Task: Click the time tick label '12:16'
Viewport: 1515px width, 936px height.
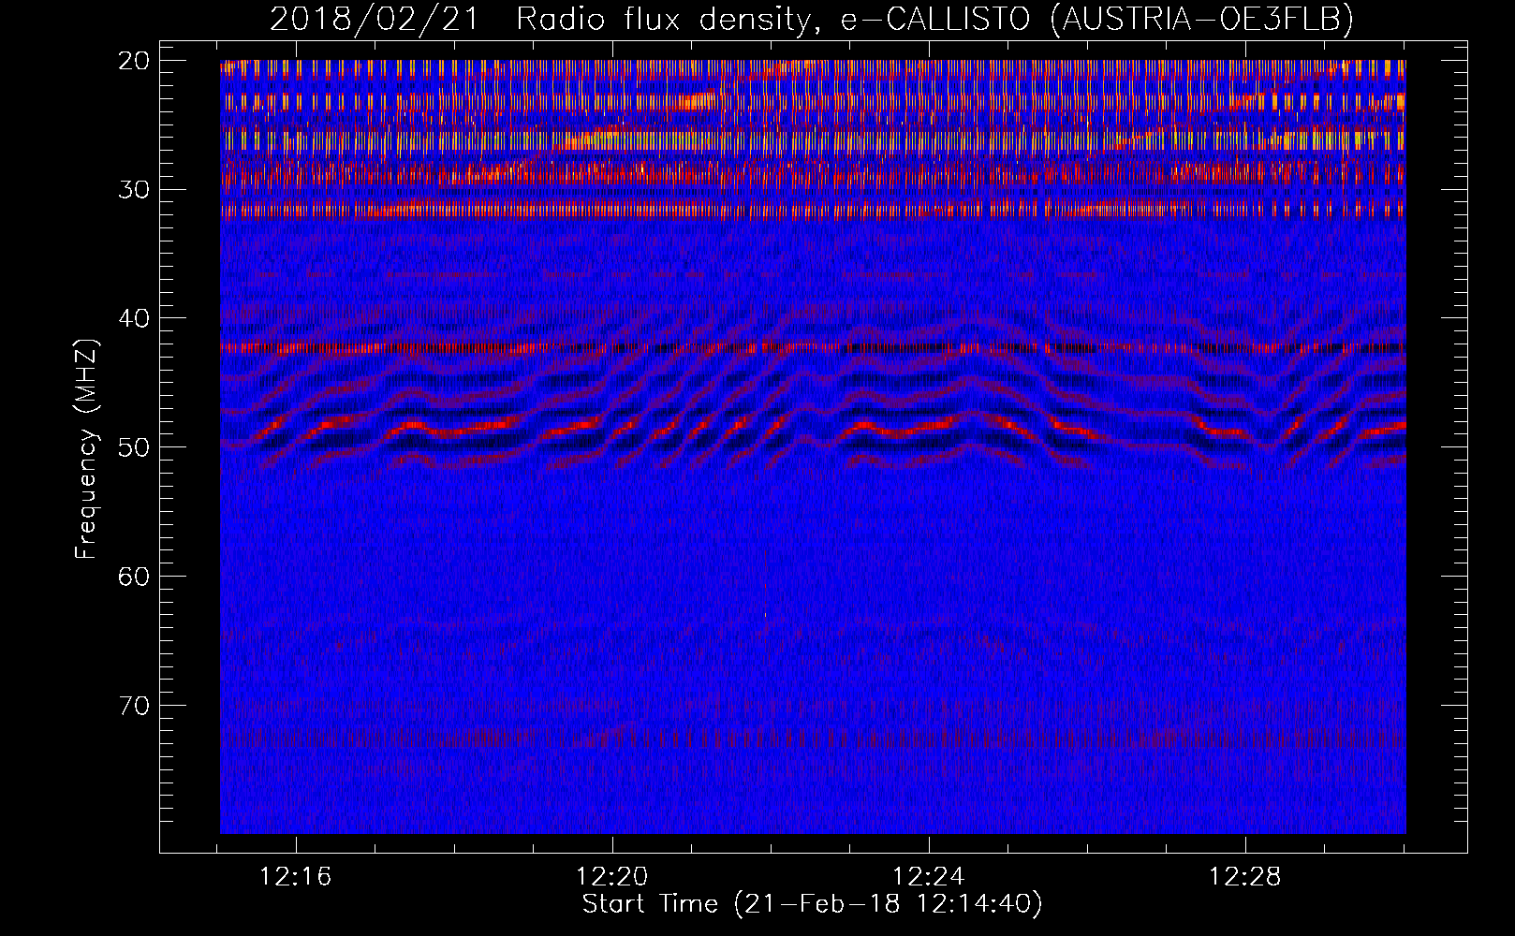Action: [x=296, y=877]
